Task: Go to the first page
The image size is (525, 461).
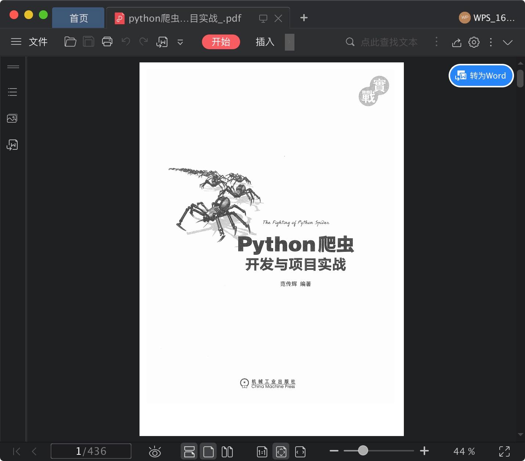Action: [x=17, y=451]
